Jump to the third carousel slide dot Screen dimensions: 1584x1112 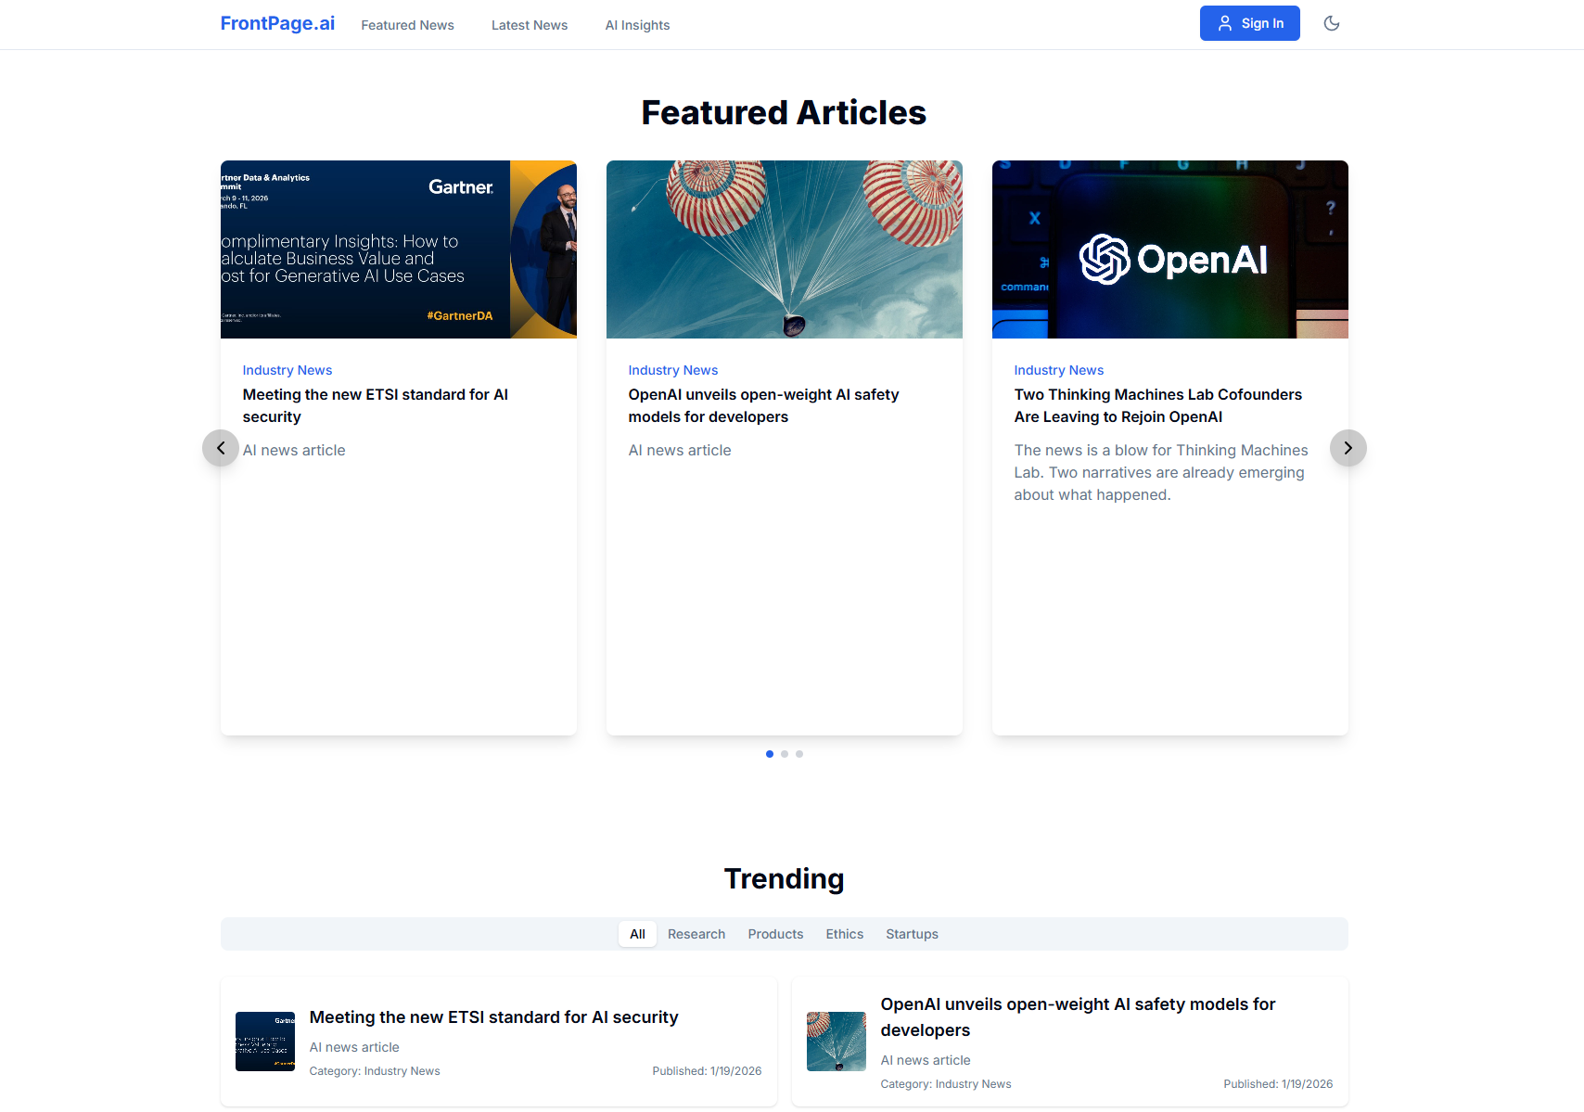tap(799, 754)
